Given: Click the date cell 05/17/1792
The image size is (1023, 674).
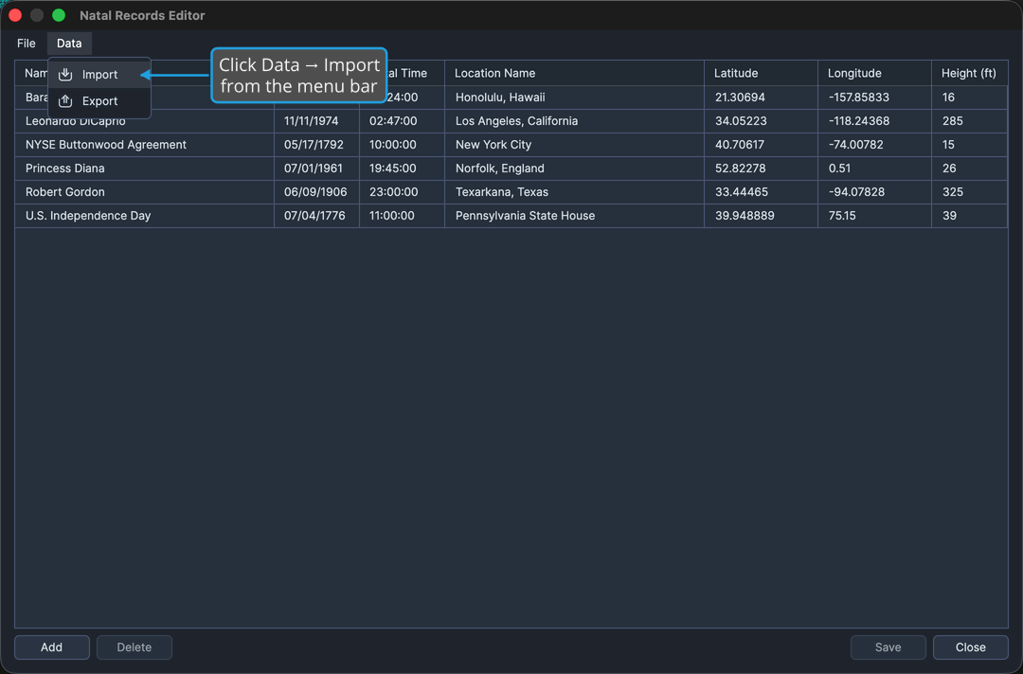Looking at the screenshot, I should pos(316,145).
